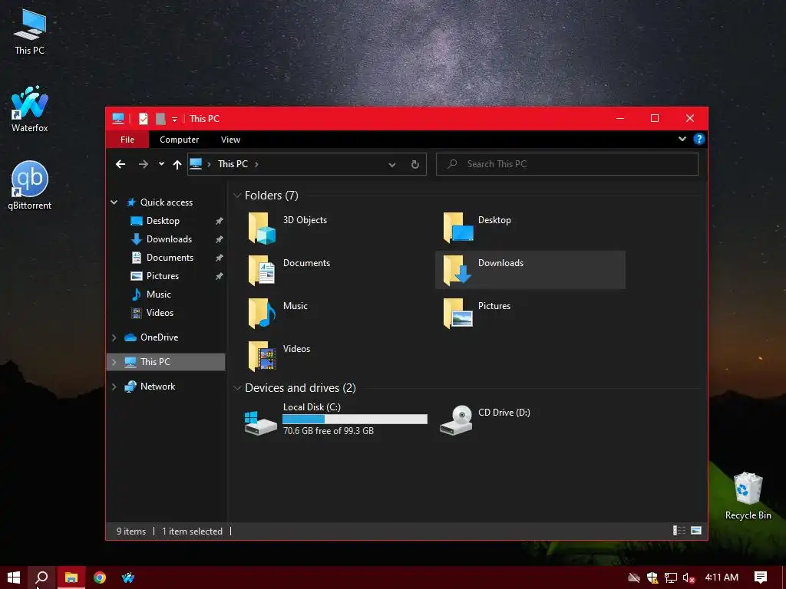Click the Local Disk (C:) capacity bar

(355, 420)
